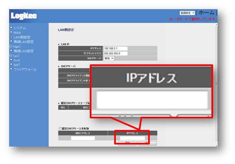This screenshot has width=235, height=164.
Task: Click the ホーム link
Action: tap(206, 12)
